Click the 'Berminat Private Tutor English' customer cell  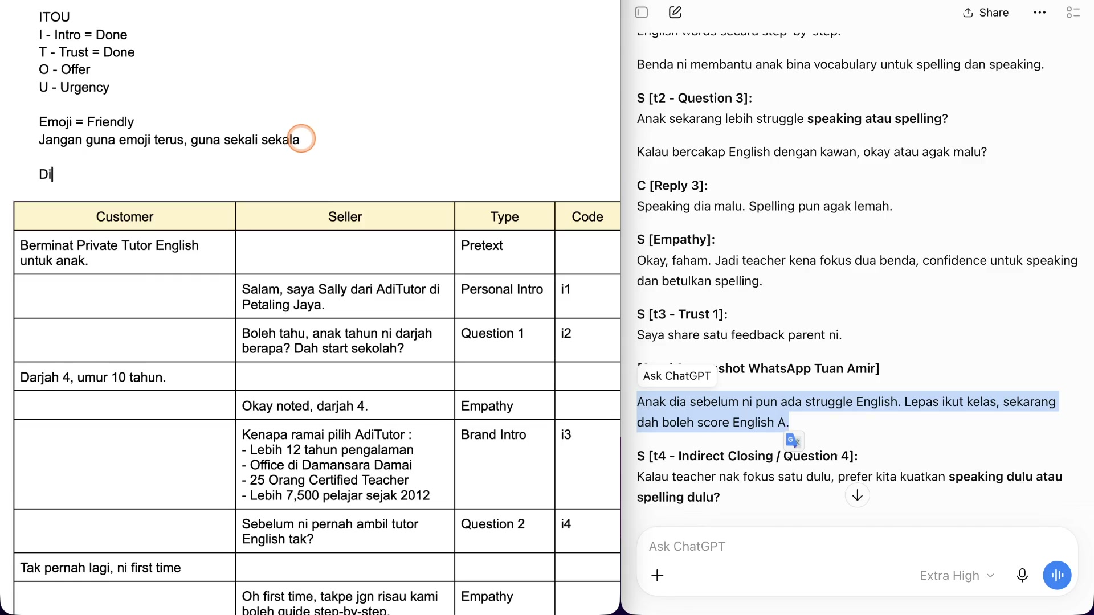125,253
